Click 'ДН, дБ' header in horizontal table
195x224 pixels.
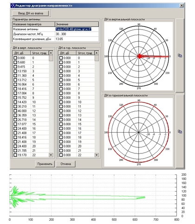65,53
